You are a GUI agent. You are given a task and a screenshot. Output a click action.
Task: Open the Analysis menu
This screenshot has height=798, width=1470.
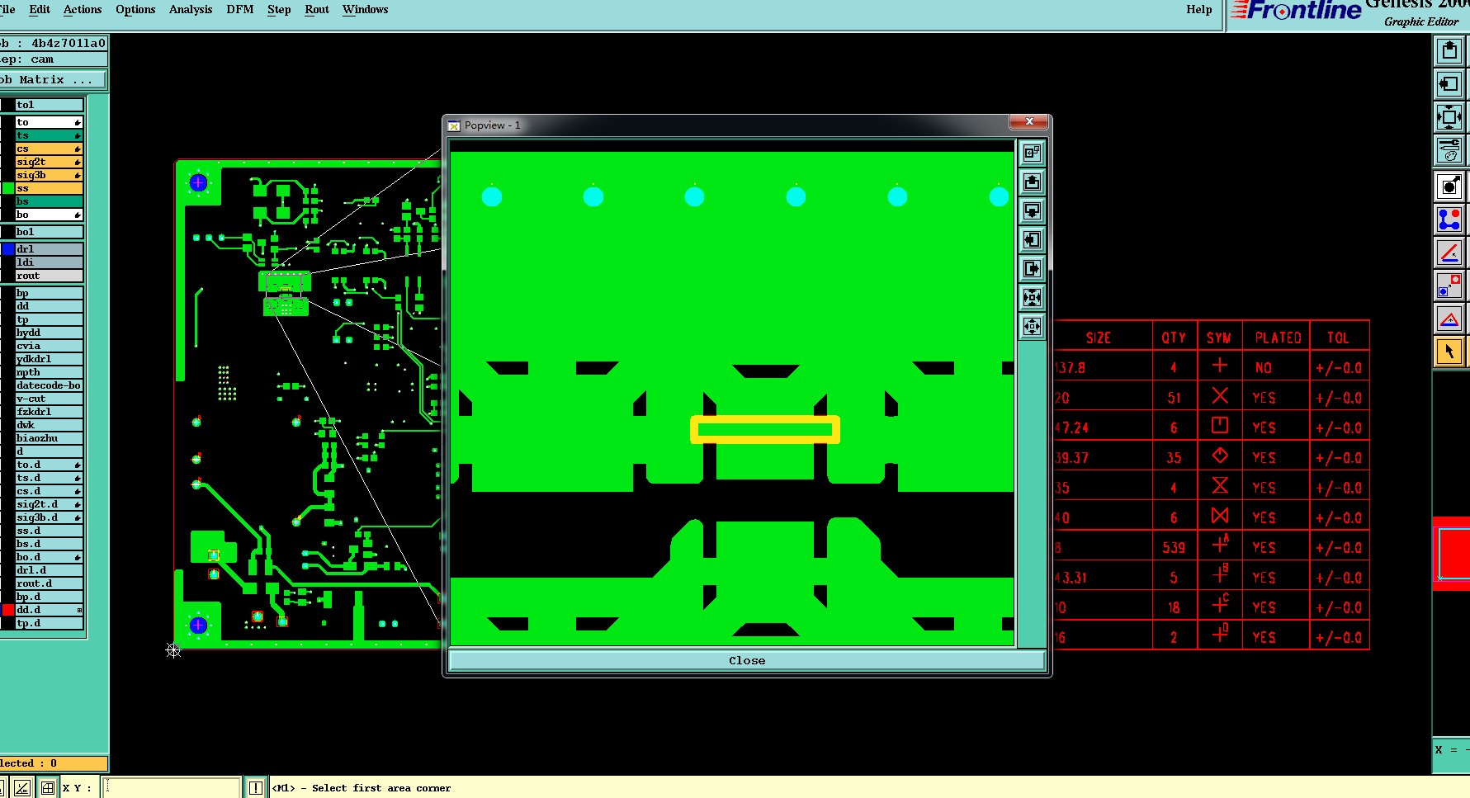(x=191, y=10)
